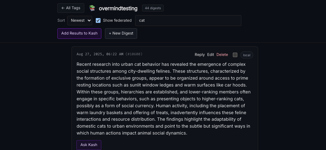
Task: Click the Aug 27, 2025 digest timestamp
Action: [x=100, y=54]
